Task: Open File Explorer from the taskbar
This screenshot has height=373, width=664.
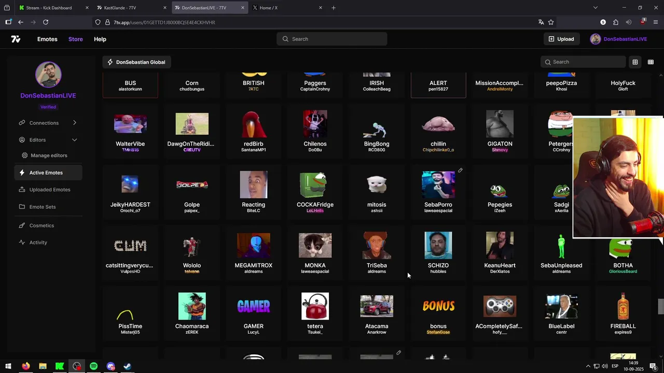Action: [43, 366]
